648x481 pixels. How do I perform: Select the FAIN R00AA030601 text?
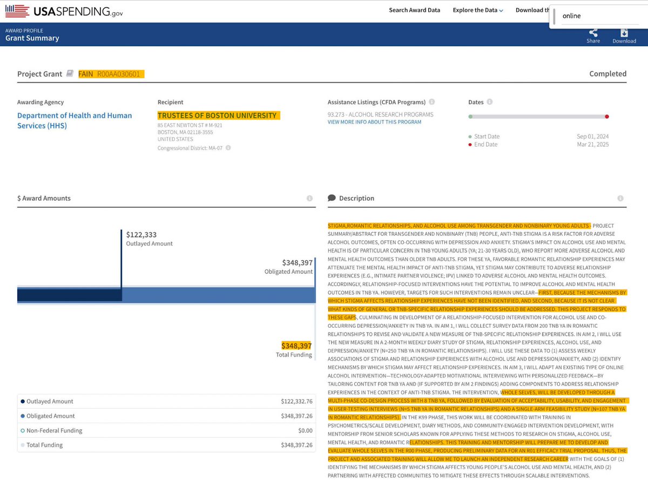[x=111, y=74]
